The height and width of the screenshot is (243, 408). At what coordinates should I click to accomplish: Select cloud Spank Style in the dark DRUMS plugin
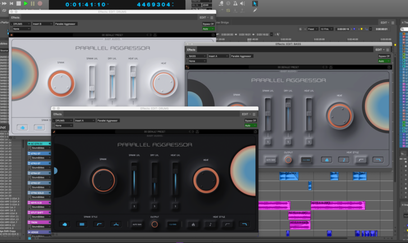(65, 224)
